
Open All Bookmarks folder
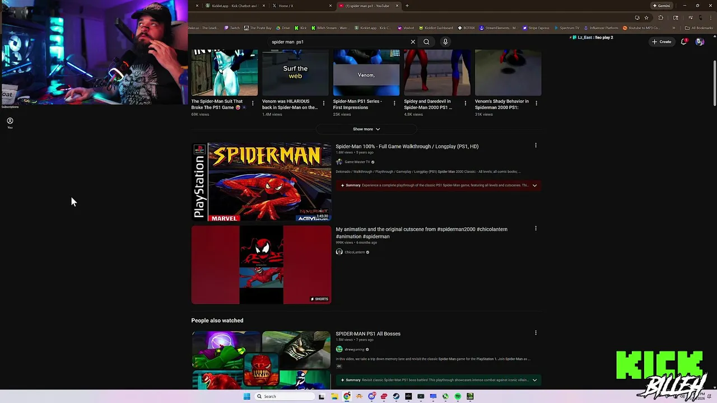(x=699, y=28)
